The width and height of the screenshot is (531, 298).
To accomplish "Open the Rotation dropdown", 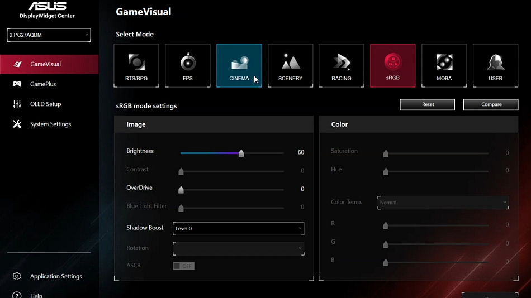I will point(238,248).
